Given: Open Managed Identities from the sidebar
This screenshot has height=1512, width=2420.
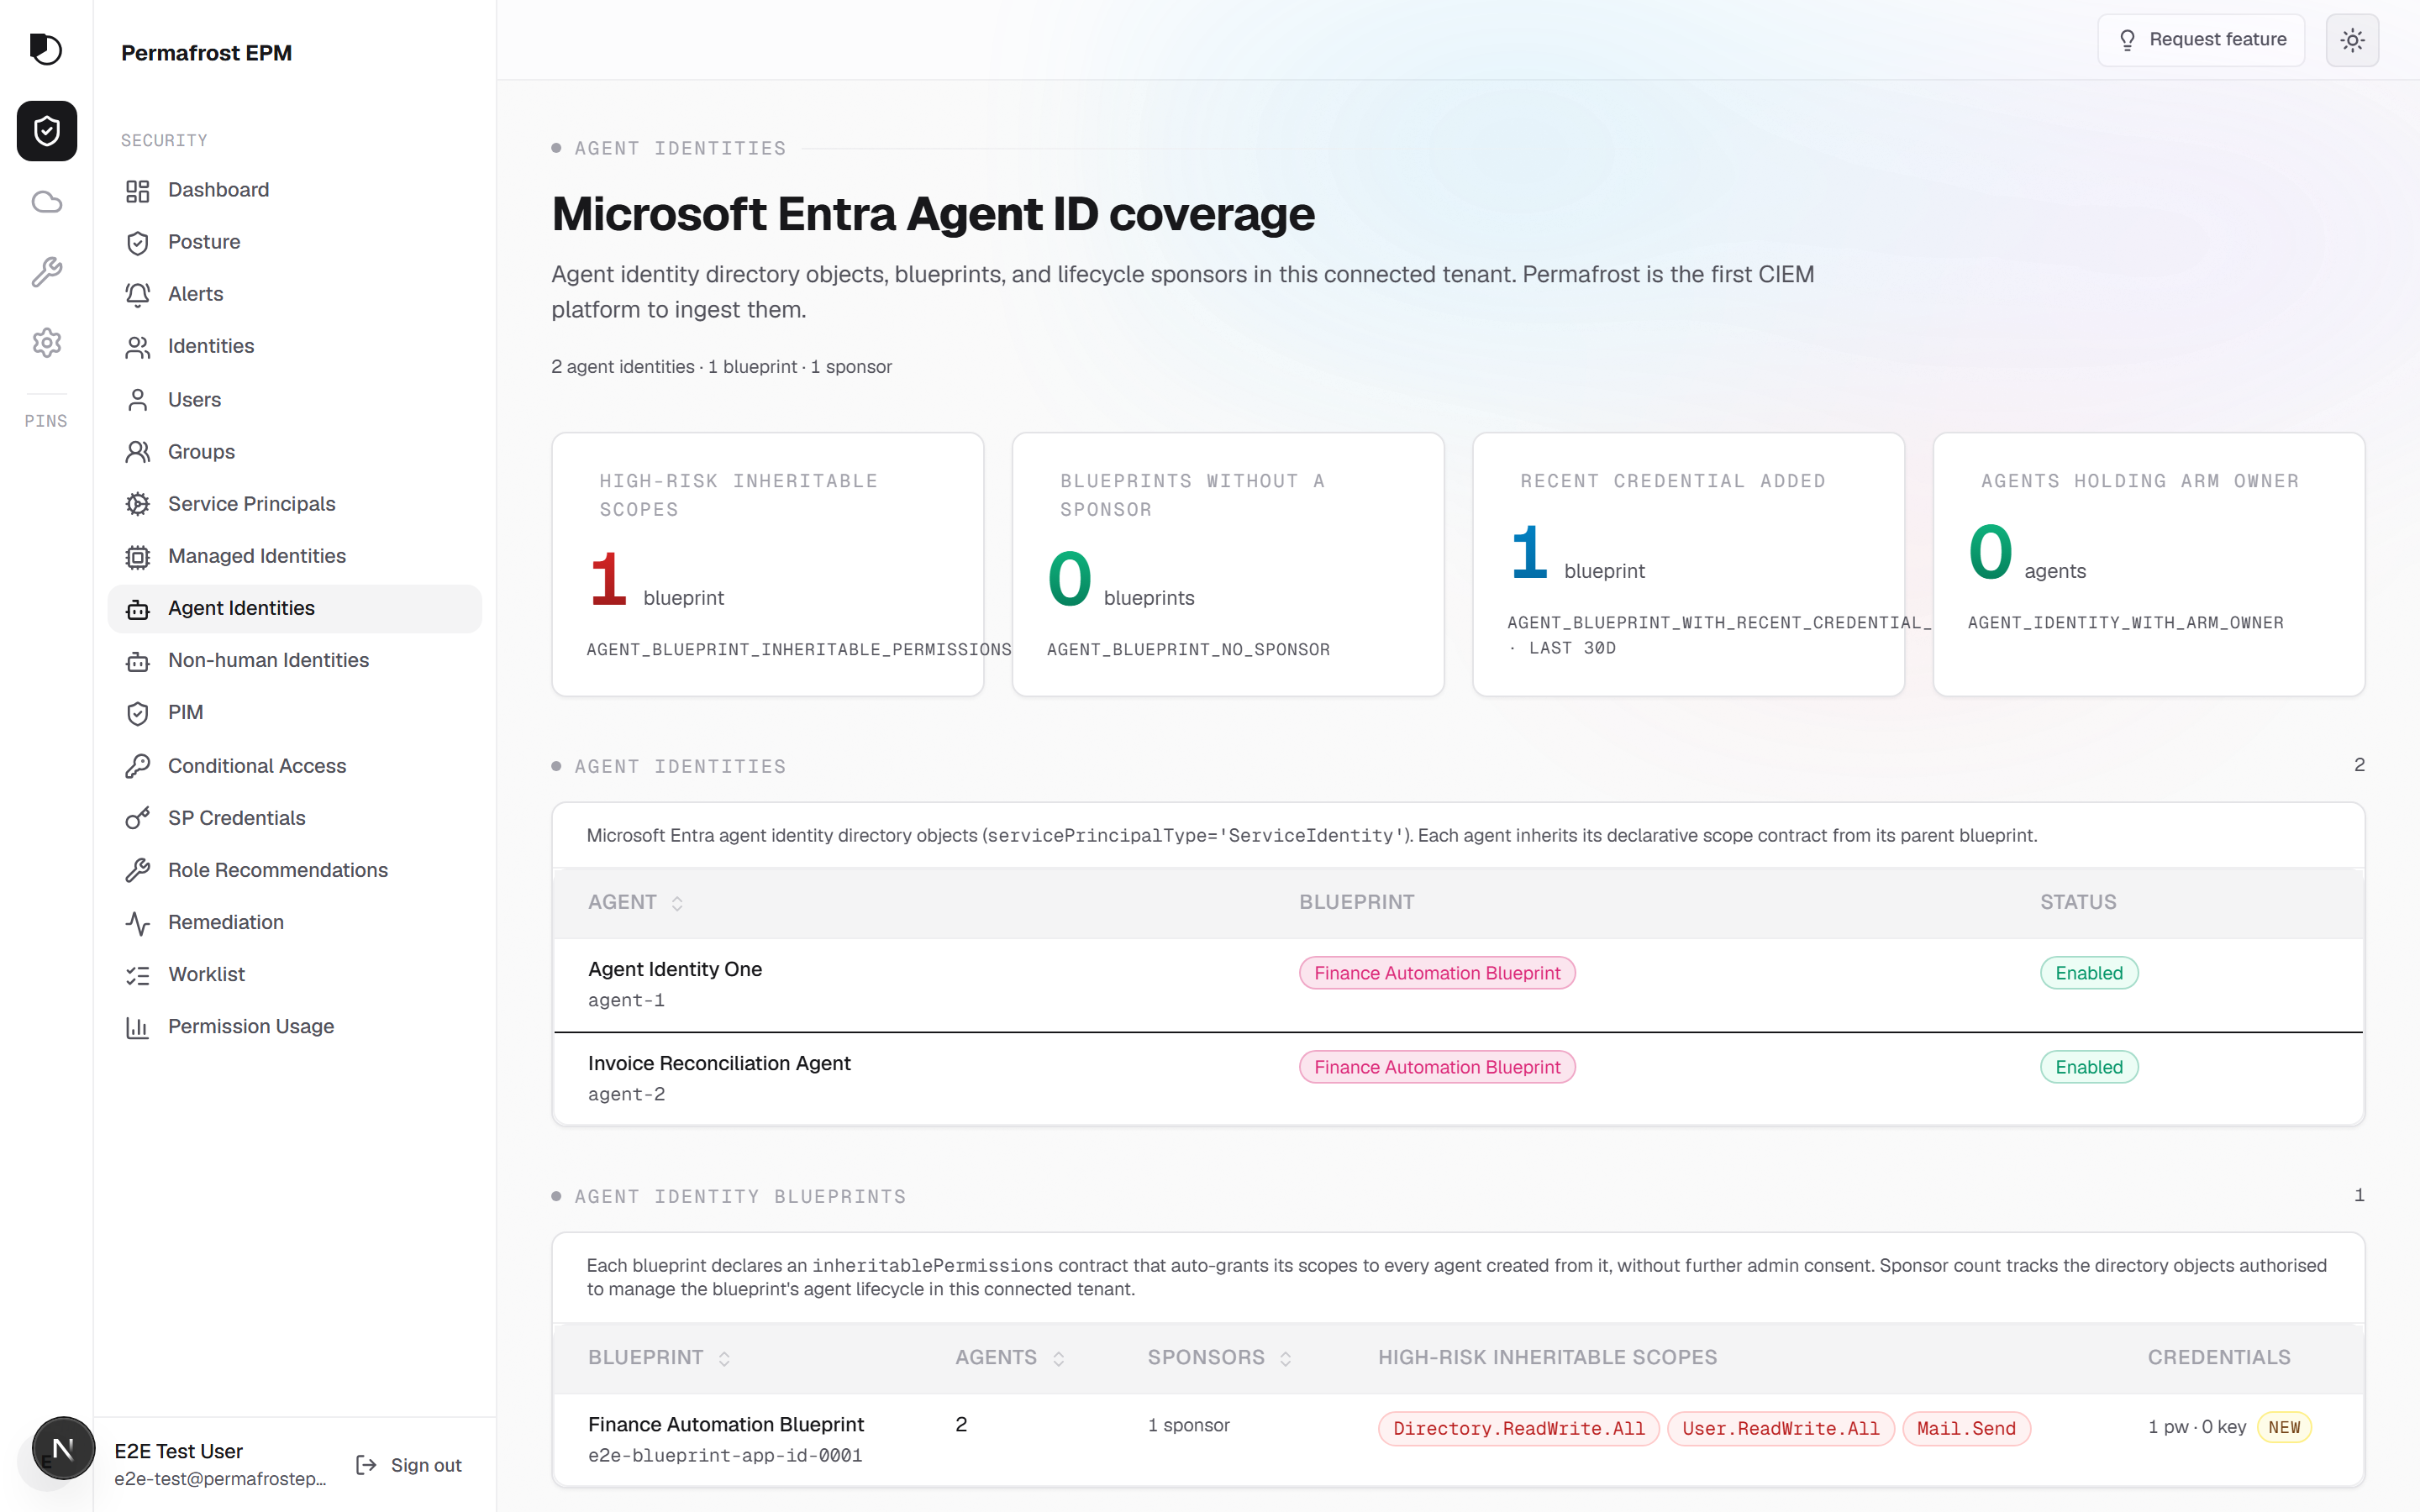Looking at the screenshot, I should (x=294, y=556).
